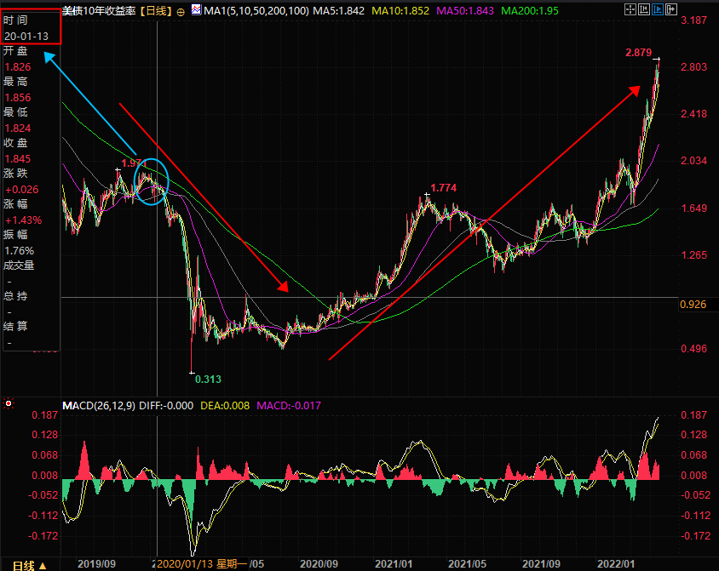Screen dimensions: 719x571
Task: Click the 2021/01 timeline date label
Action: pyautogui.click(x=394, y=563)
